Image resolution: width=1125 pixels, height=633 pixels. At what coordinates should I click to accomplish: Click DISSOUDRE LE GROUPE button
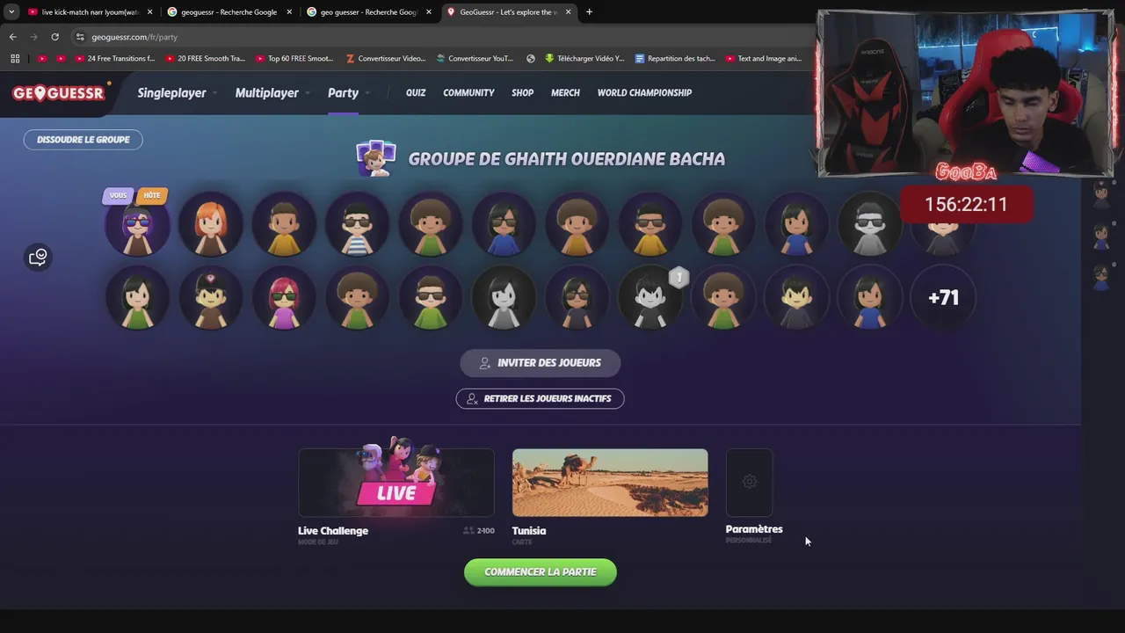click(x=83, y=140)
